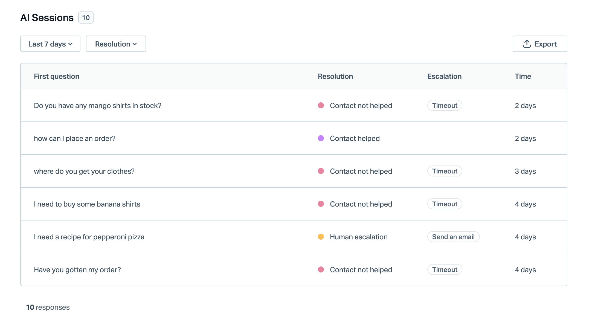The width and height of the screenshot is (592, 325).
Task: Click Contact not helped in mango shirts row
Action: pyautogui.click(x=361, y=106)
